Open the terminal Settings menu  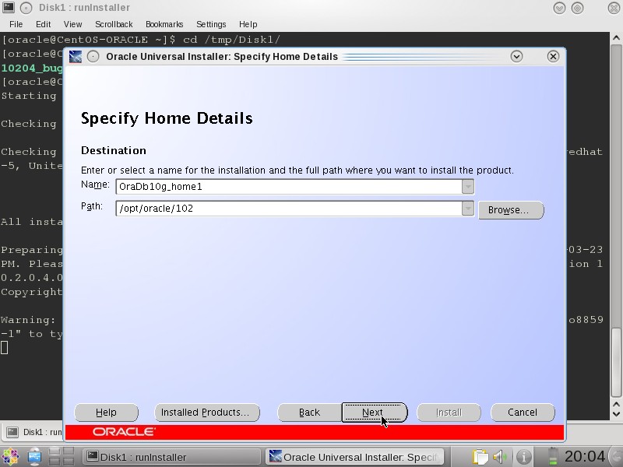point(211,24)
